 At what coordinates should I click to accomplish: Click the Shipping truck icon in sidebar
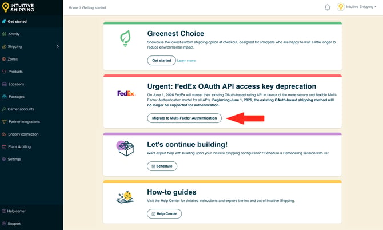[4, 46]
